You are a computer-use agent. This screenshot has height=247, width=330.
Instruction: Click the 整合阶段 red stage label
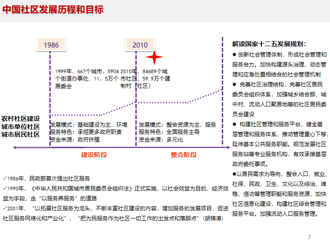pos(183,155)
